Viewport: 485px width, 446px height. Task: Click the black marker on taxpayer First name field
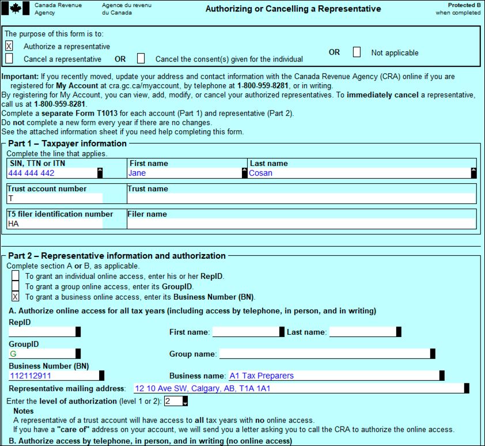[245, 173]
